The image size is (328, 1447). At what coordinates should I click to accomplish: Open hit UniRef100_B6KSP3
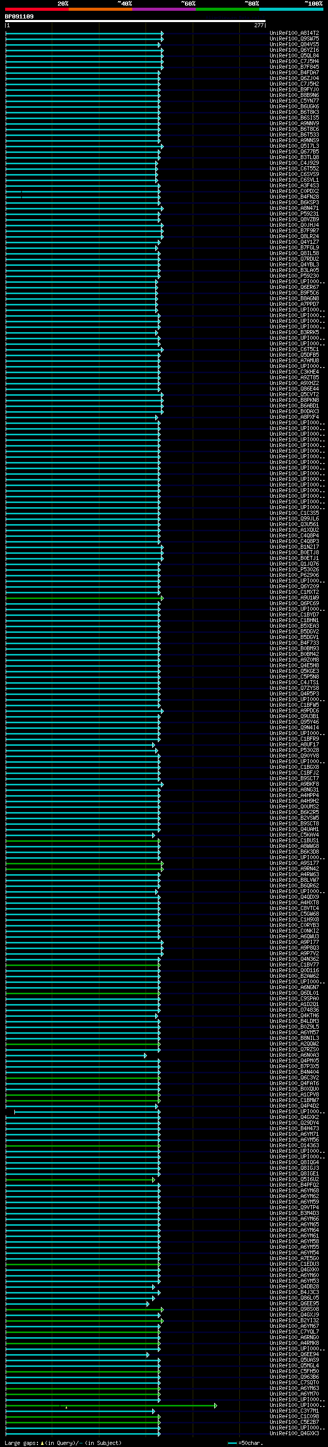point(294,202)
